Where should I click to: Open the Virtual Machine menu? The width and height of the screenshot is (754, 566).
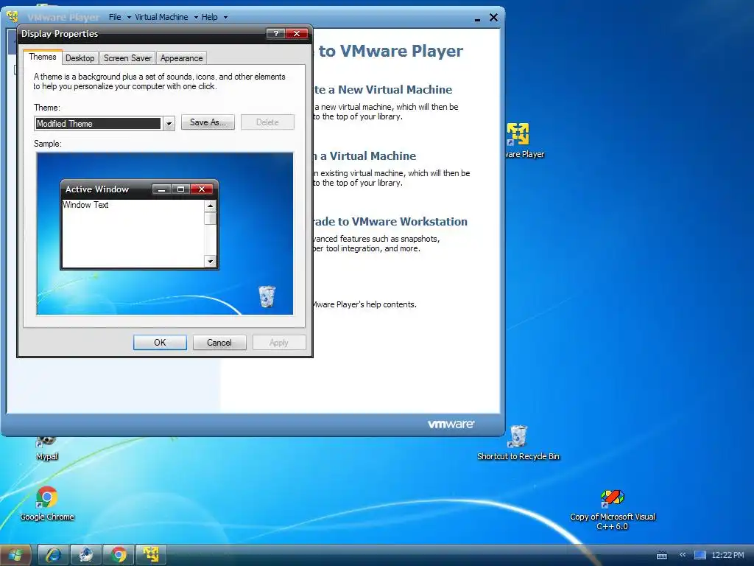[x=166, y=18]
